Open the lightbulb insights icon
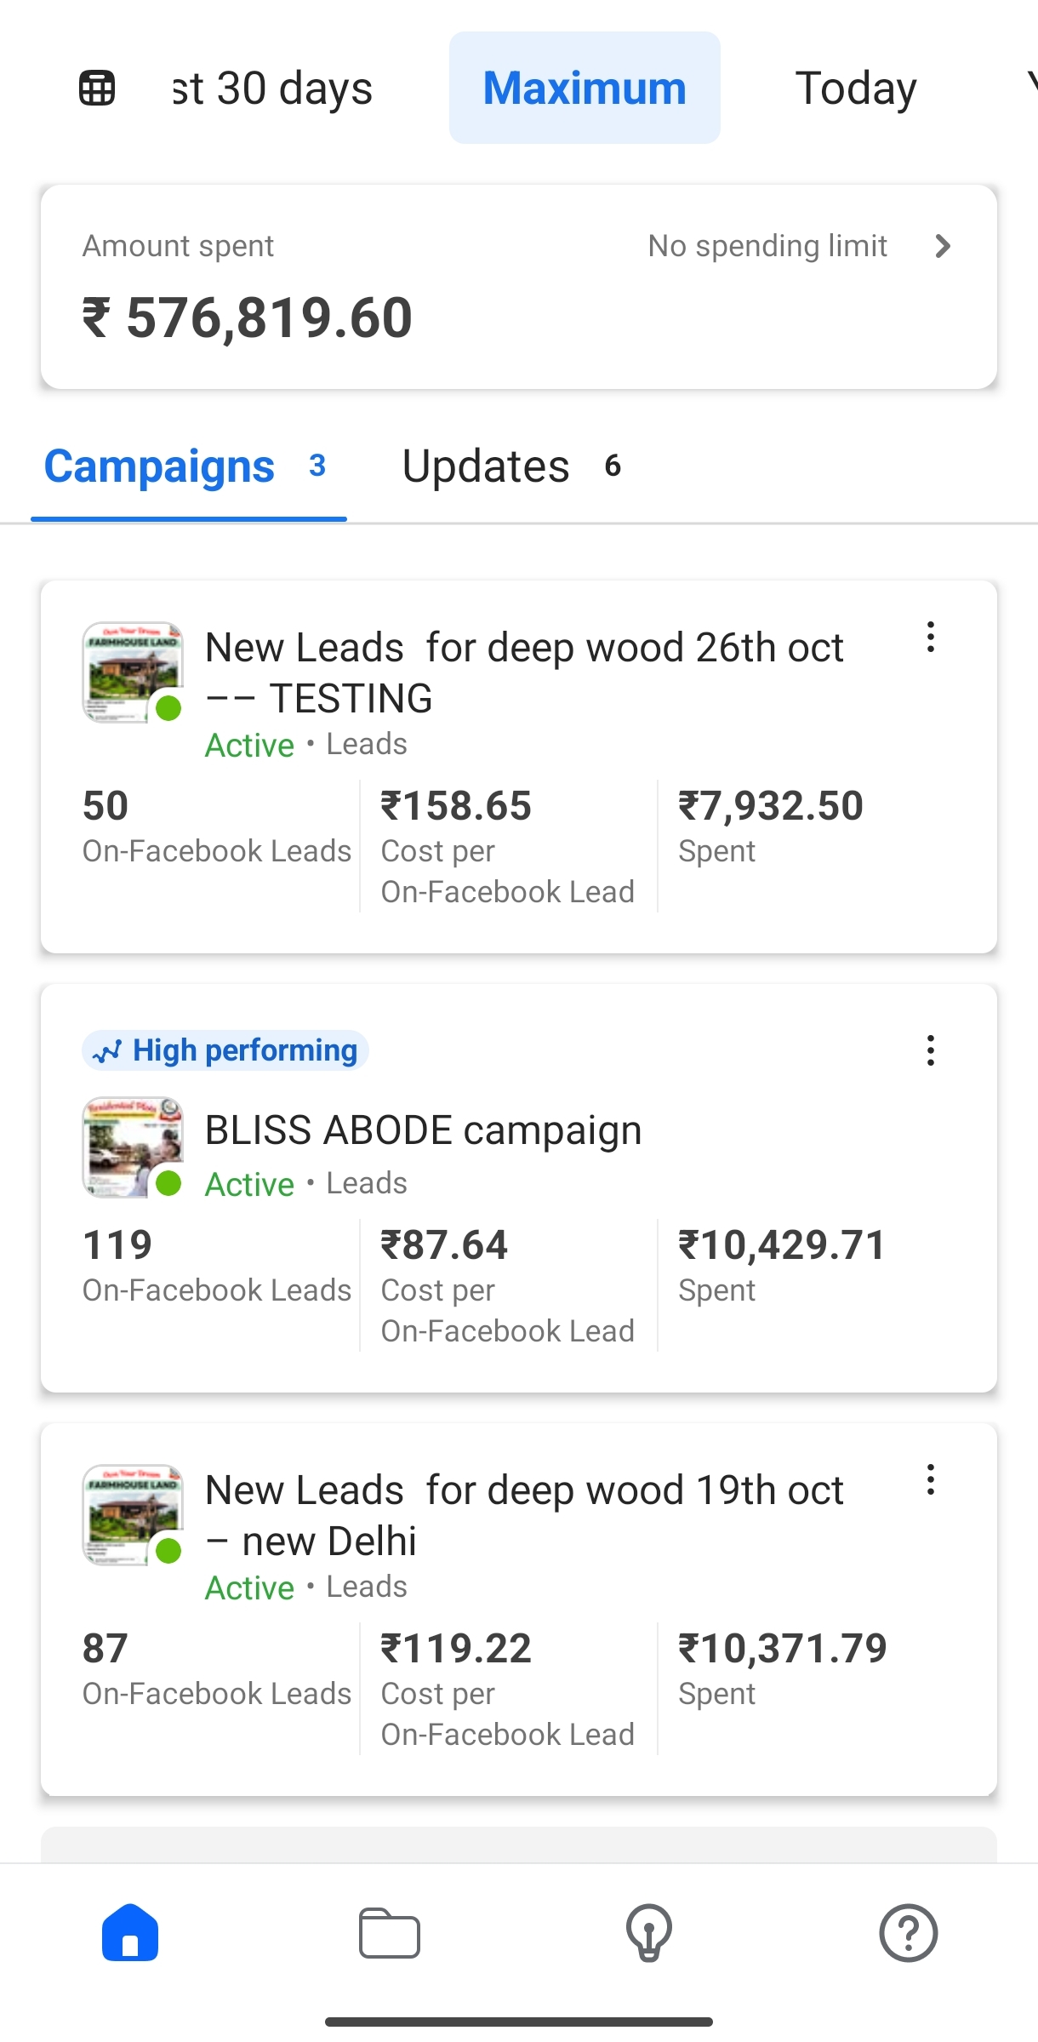1038x2042 pixels. point(649,1933)
